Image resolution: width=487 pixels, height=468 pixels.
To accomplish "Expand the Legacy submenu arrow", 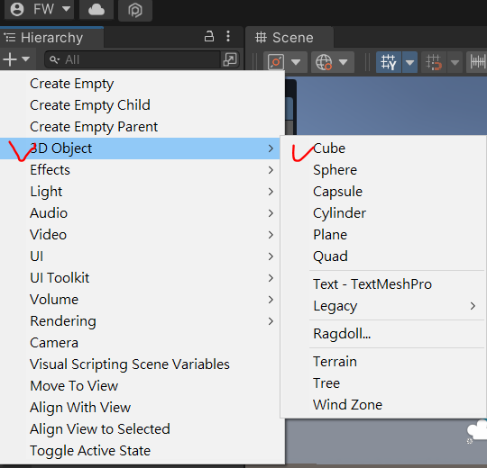I will (473, 306).
